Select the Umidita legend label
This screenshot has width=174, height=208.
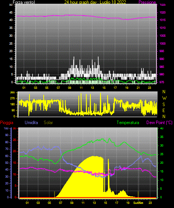pyautogui.click(x=31, y=123)
